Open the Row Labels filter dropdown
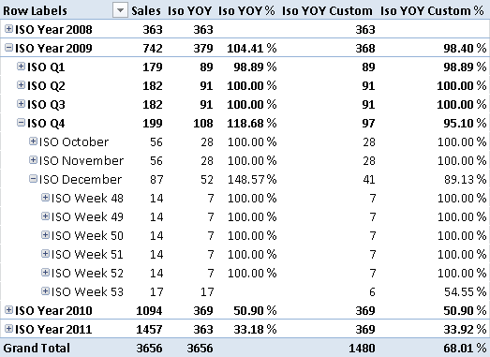Screen dimensions: 490x357 click(x=120, y=11)
